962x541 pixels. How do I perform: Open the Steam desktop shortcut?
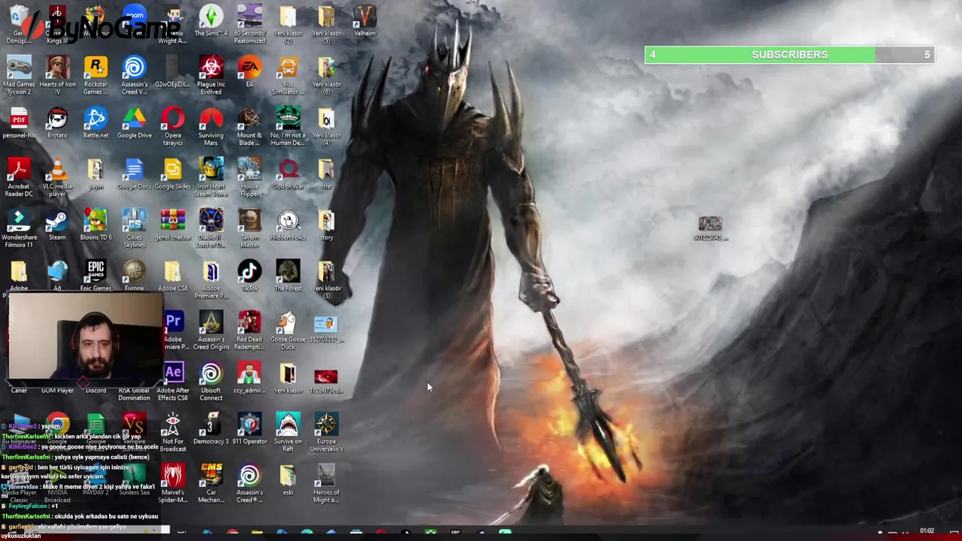click(57, 225)
